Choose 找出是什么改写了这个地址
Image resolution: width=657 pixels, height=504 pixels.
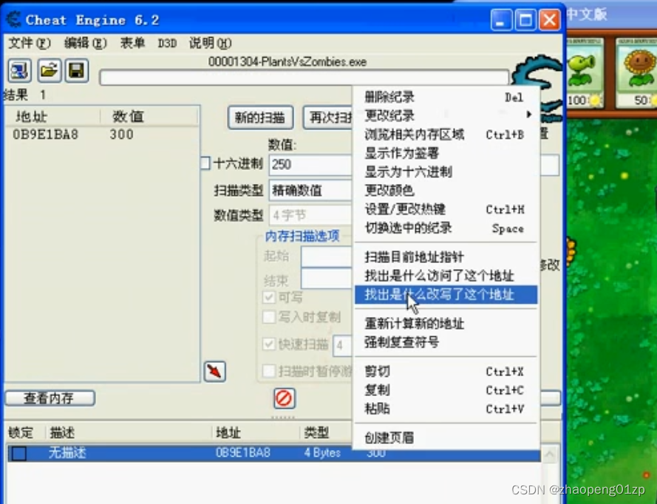point(446,295)
